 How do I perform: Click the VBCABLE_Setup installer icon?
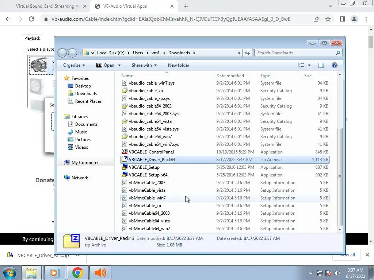pos(125,167)
